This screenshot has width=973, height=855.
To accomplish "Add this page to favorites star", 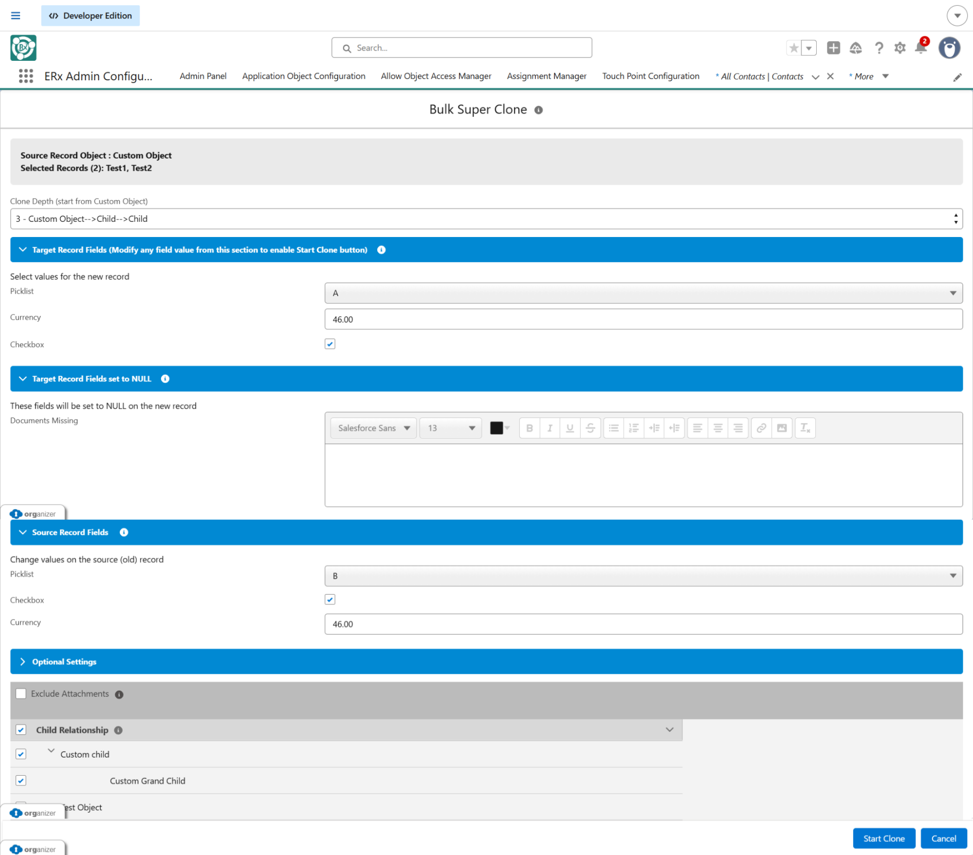I will [794, 48].
